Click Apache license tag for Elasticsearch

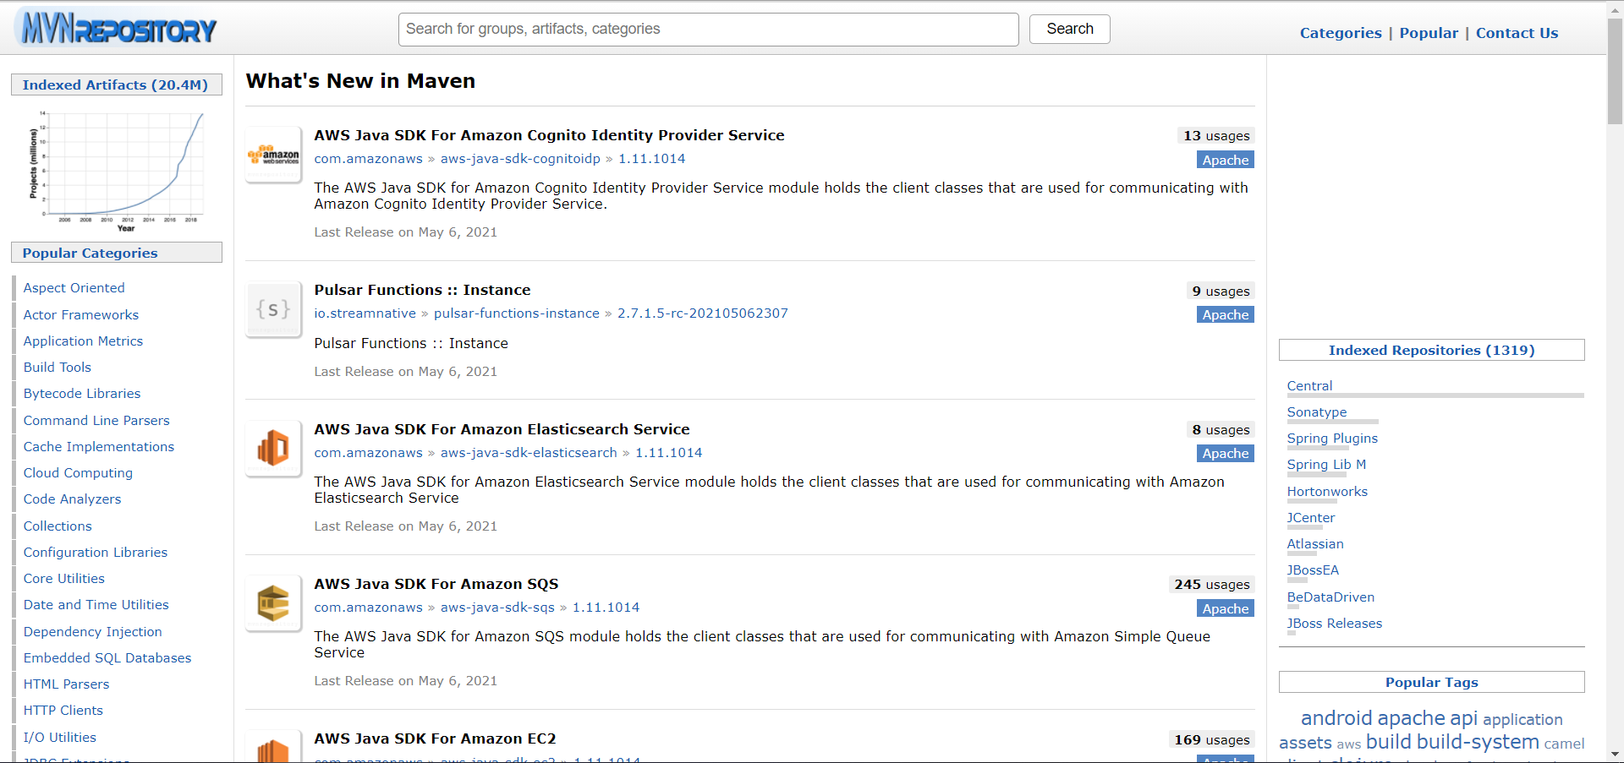tap(1226, 454)
